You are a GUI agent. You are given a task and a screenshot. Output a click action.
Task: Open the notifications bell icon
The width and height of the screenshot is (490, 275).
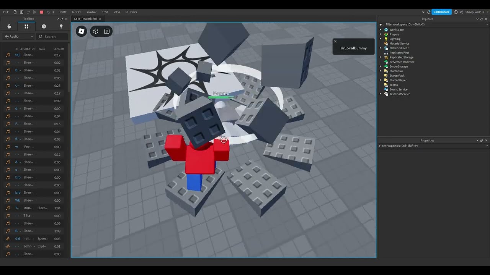click(429, 12)
